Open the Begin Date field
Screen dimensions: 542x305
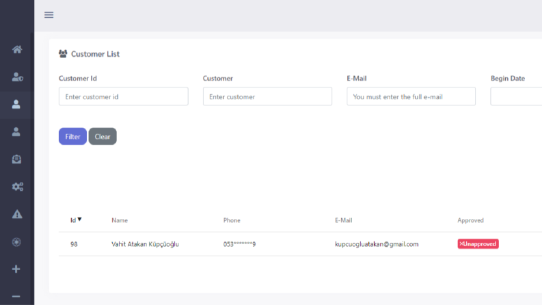(x=516, y=96)
